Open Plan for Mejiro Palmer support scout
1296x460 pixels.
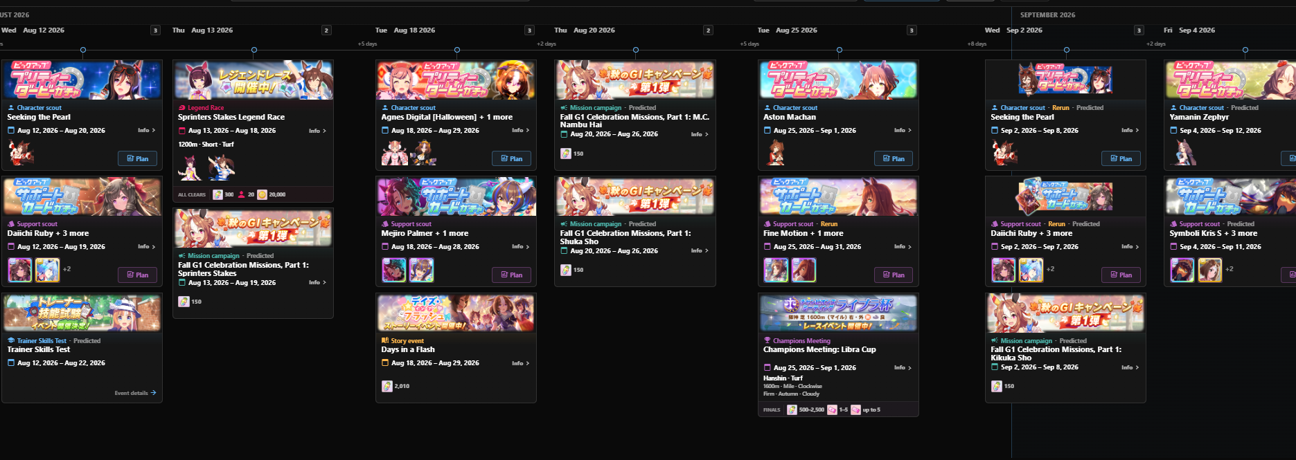click(511, 275)
